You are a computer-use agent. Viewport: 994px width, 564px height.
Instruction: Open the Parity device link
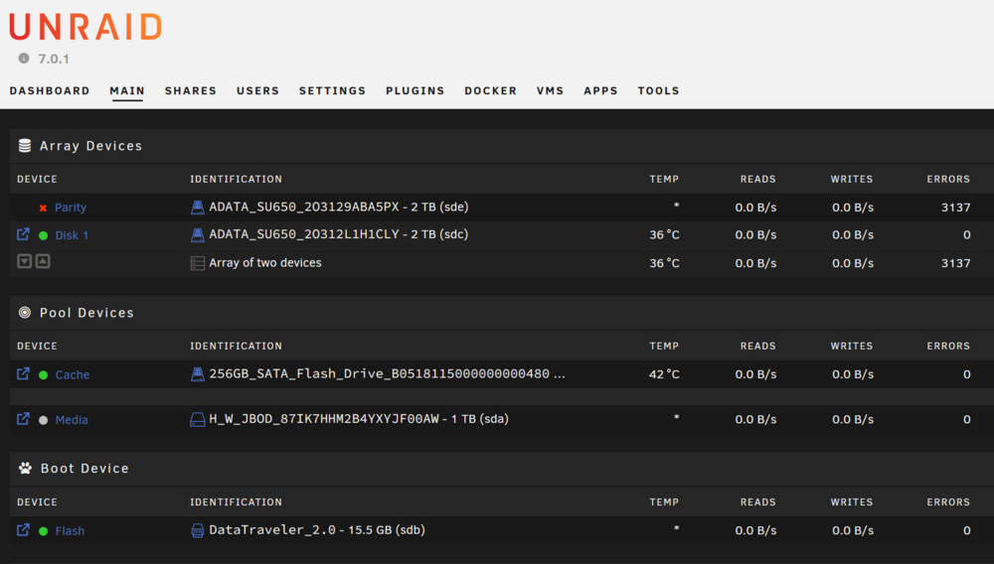coord(71,208)
